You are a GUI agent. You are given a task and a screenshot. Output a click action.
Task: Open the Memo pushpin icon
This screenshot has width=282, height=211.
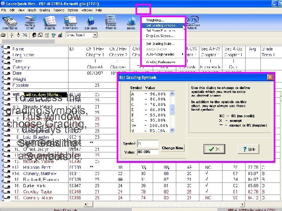(x=131, y=23)
